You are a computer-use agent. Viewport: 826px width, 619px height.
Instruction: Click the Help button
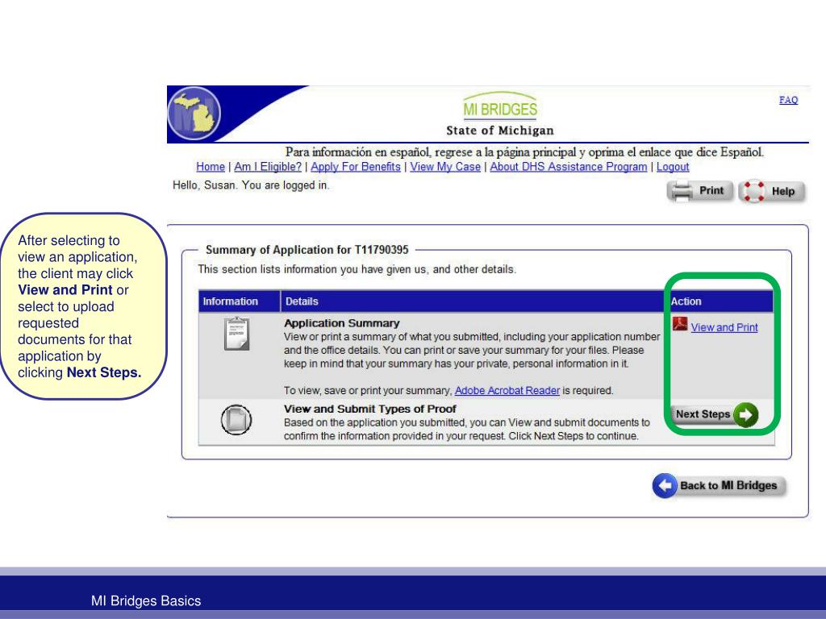tap(772, 191)
